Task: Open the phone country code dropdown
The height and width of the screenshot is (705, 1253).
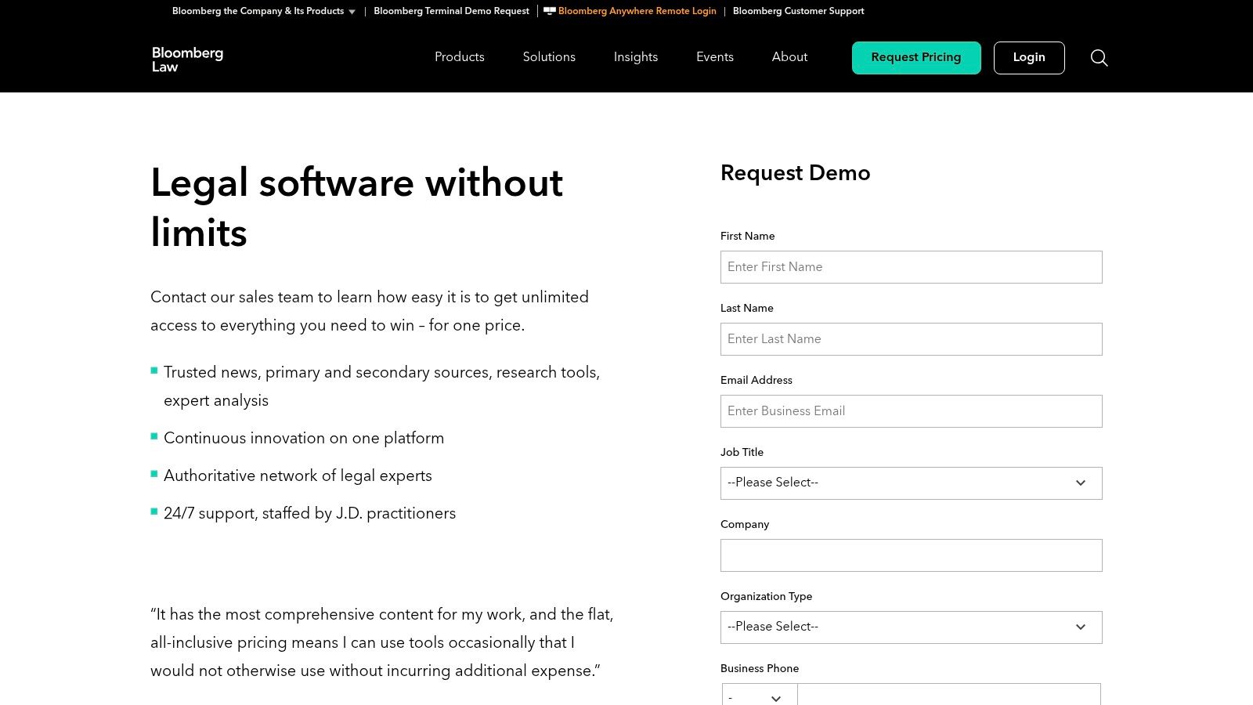Action: tap(759, 696)
